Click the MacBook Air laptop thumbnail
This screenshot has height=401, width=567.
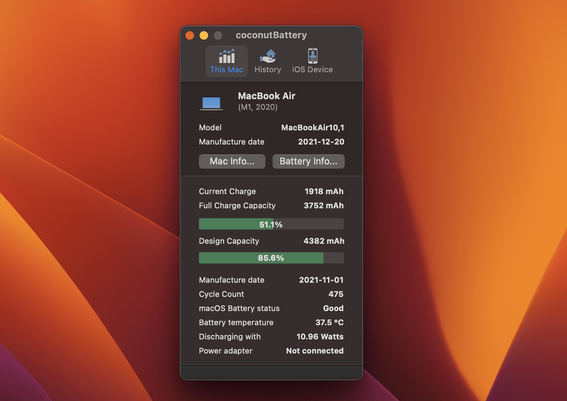pyautogui.click(x=211, y=103)
